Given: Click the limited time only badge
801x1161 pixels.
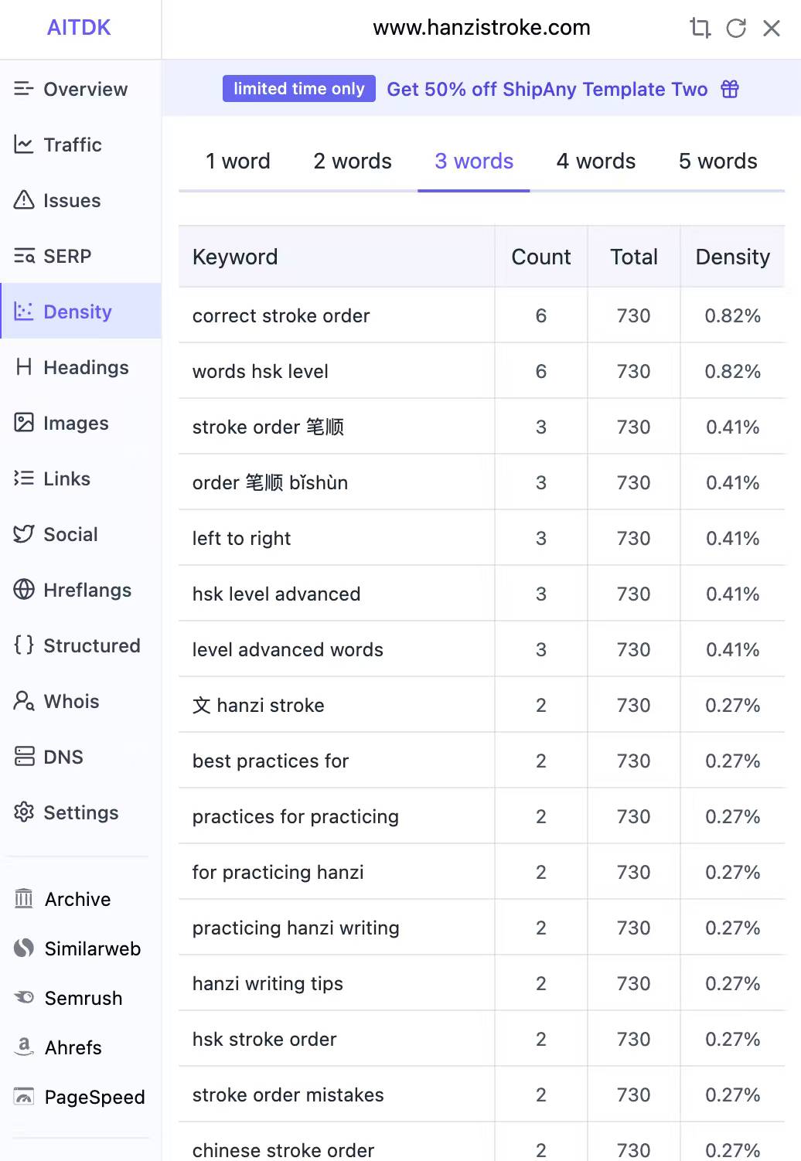Looking at the screenshot, I should (299, 89).
